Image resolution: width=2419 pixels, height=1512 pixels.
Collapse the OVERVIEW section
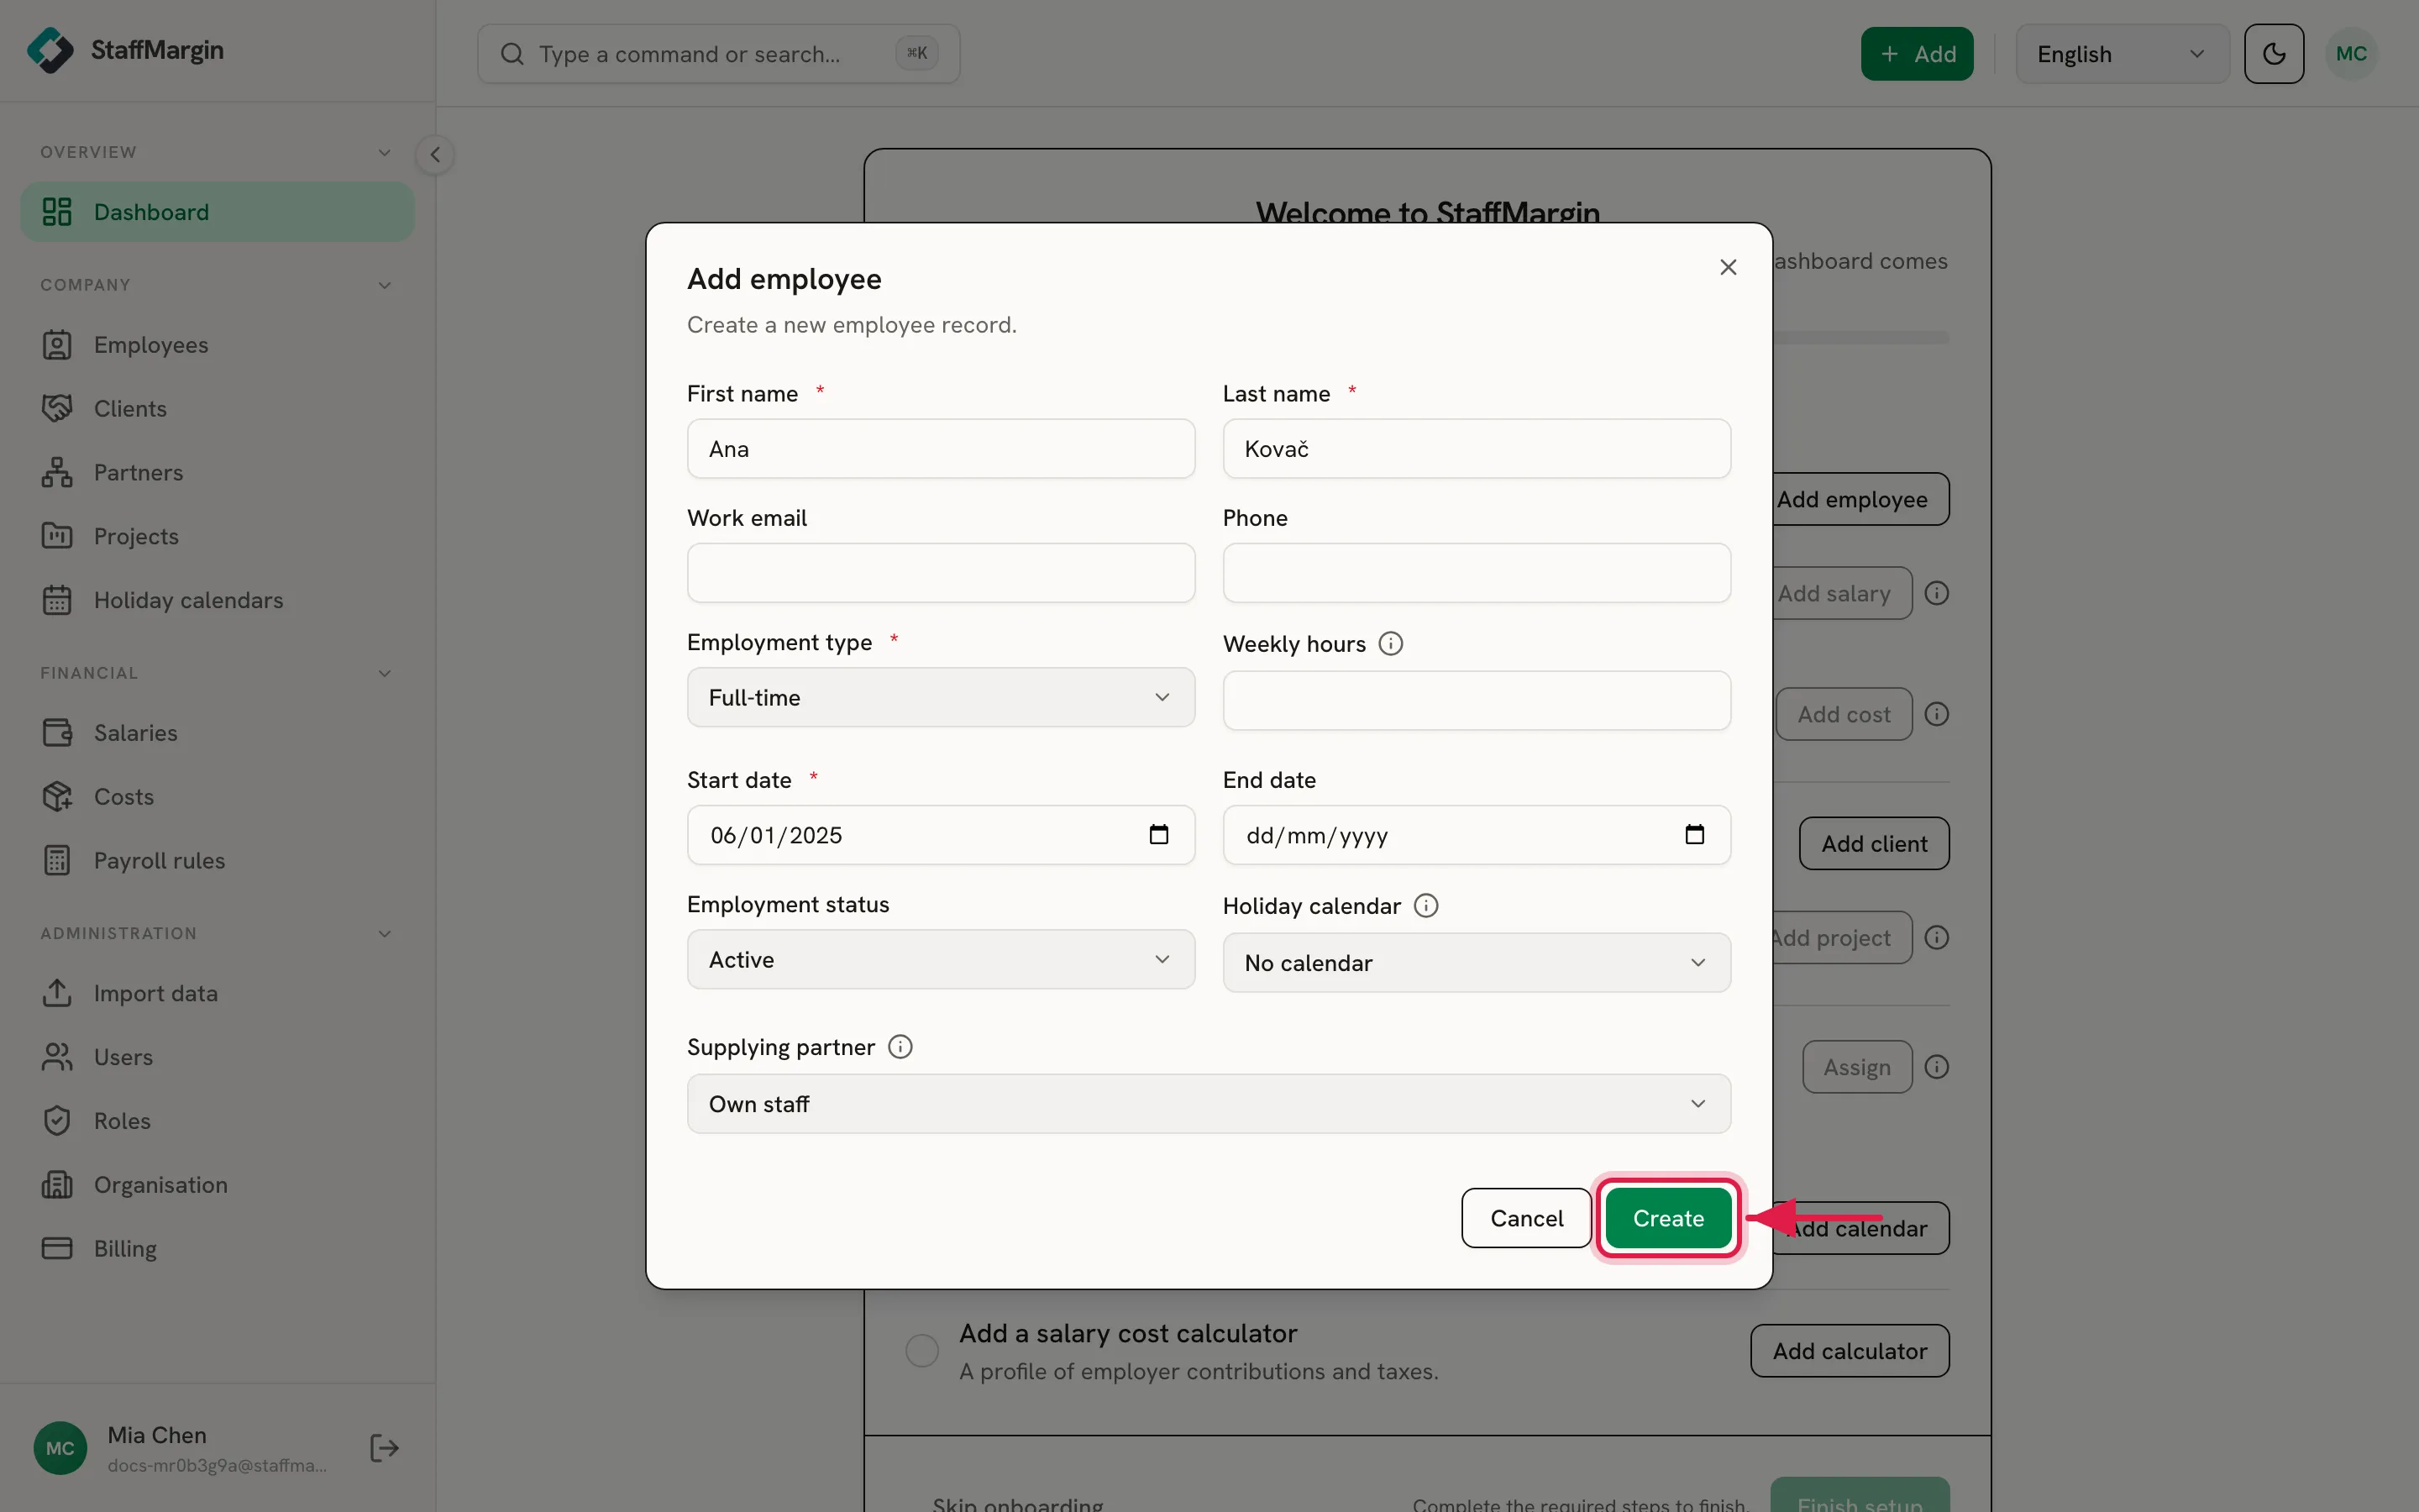tap(384, 153)
